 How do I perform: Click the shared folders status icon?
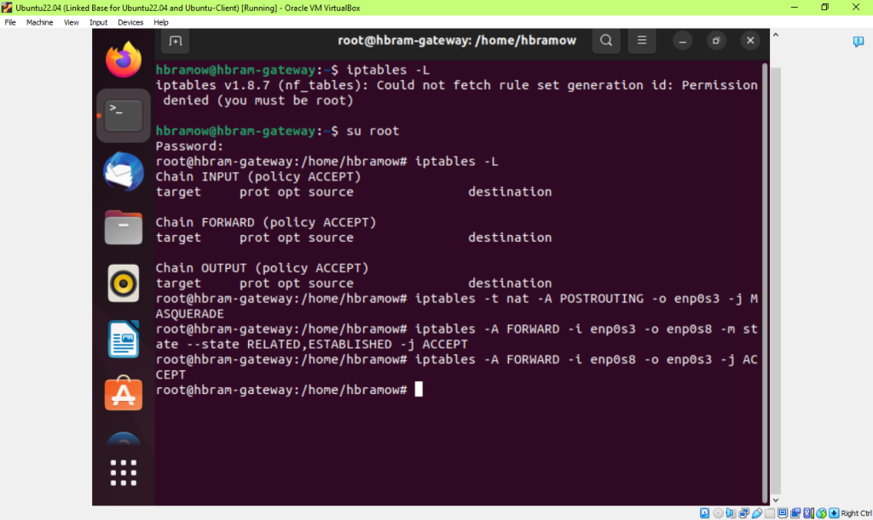[x=770, y=513]
